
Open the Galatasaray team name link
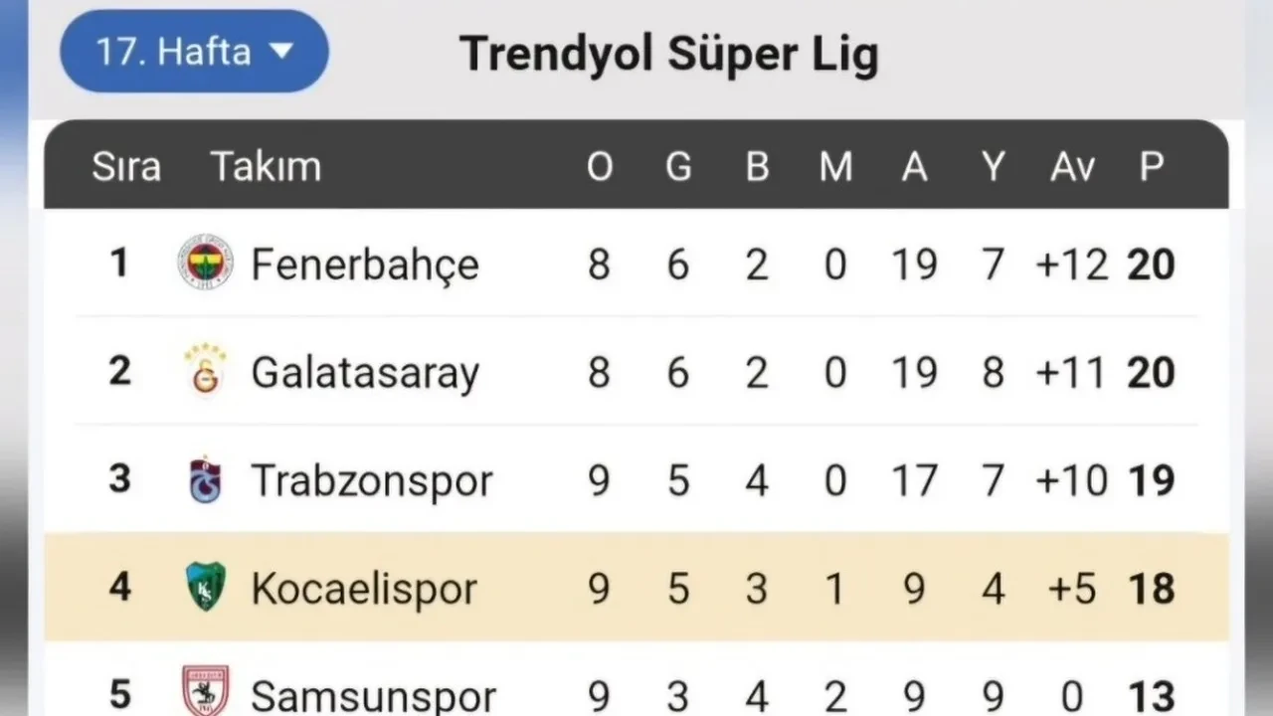point(364,373)
